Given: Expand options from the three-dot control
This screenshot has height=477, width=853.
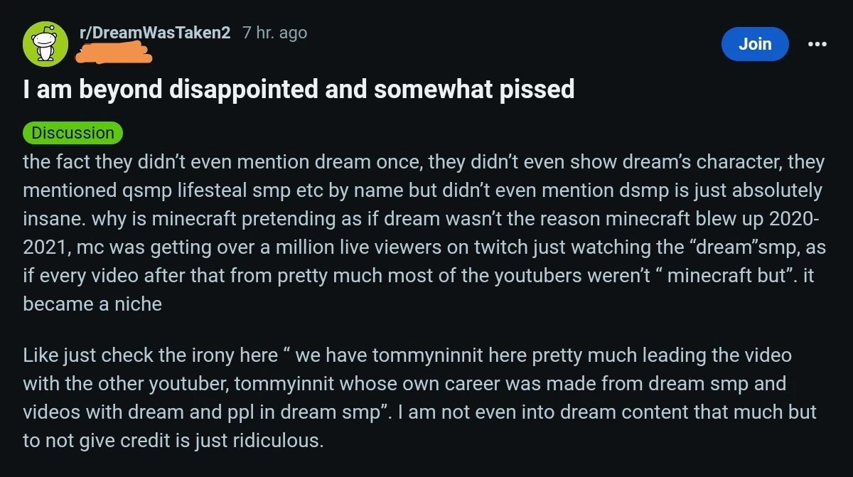Looking at the screenshot, I should tap(817, 44).
